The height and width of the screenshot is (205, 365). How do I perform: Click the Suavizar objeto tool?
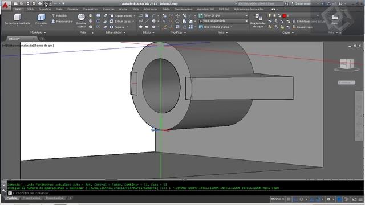point(81,21)
